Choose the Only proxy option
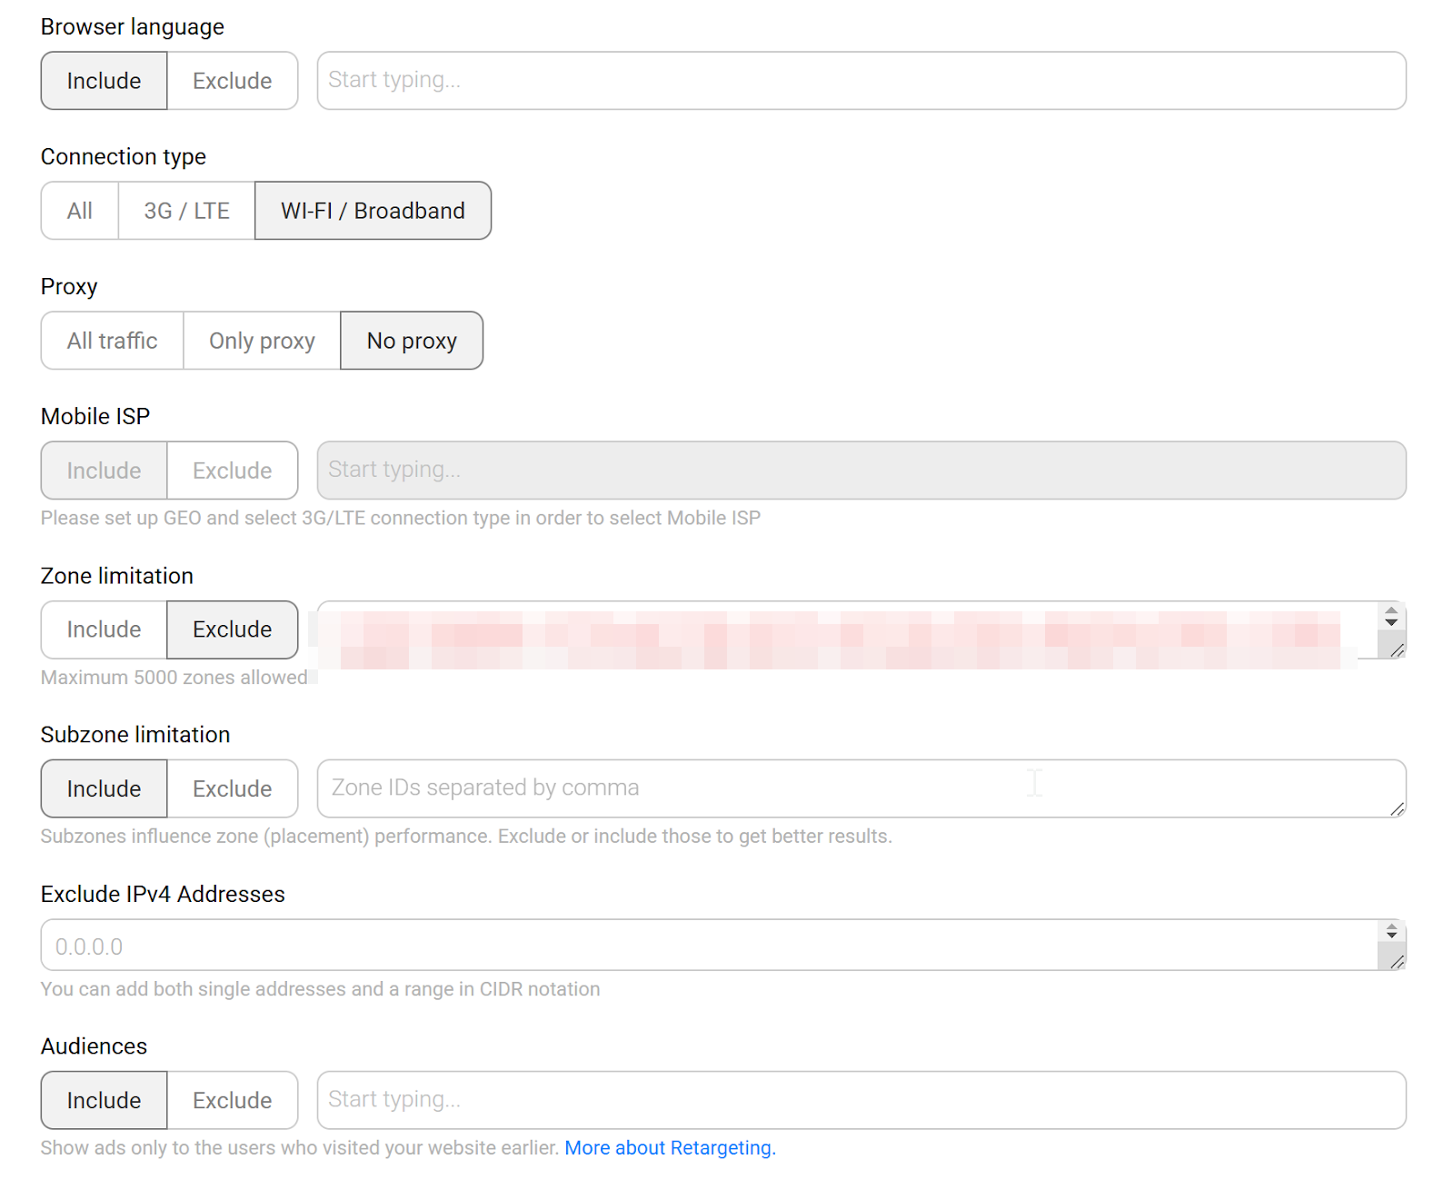The width and height of the screenshot is (1454, 1189). point(262,341)
